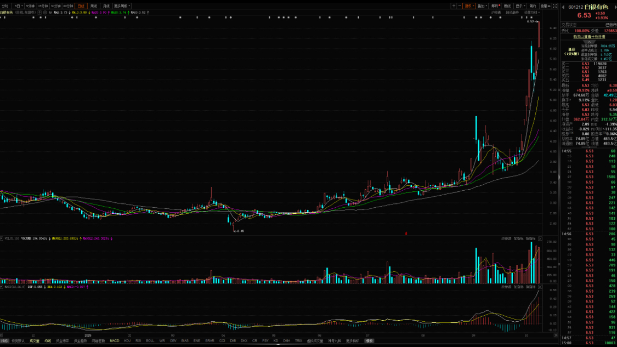Image resolution: width=617 pixels, height=347 pixels.
Task: Select the OBV indicator
Action: pyautogui.click(x=173, y=341)
